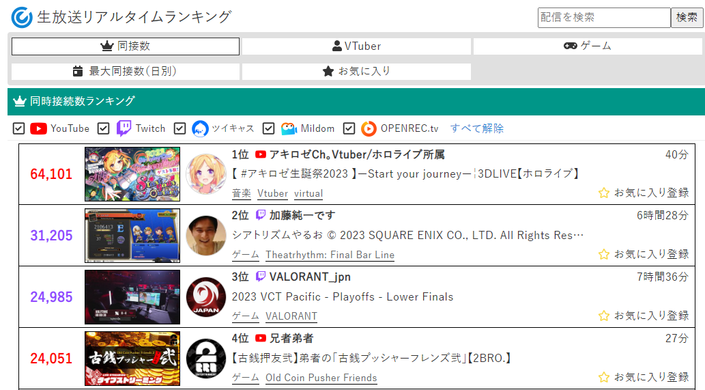This screenshot has width=705, height=390.
Task: Click the OPENREC.tv logo icon
Action: point(369,128)
